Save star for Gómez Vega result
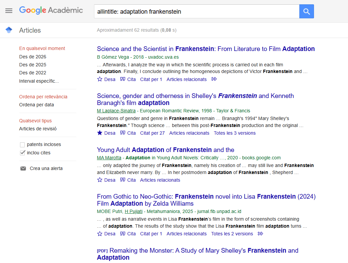 [x=100, y=79]
